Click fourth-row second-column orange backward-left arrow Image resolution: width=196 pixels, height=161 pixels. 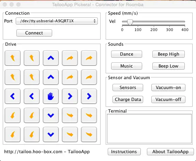pyautogui.click(x=32, y=115)
